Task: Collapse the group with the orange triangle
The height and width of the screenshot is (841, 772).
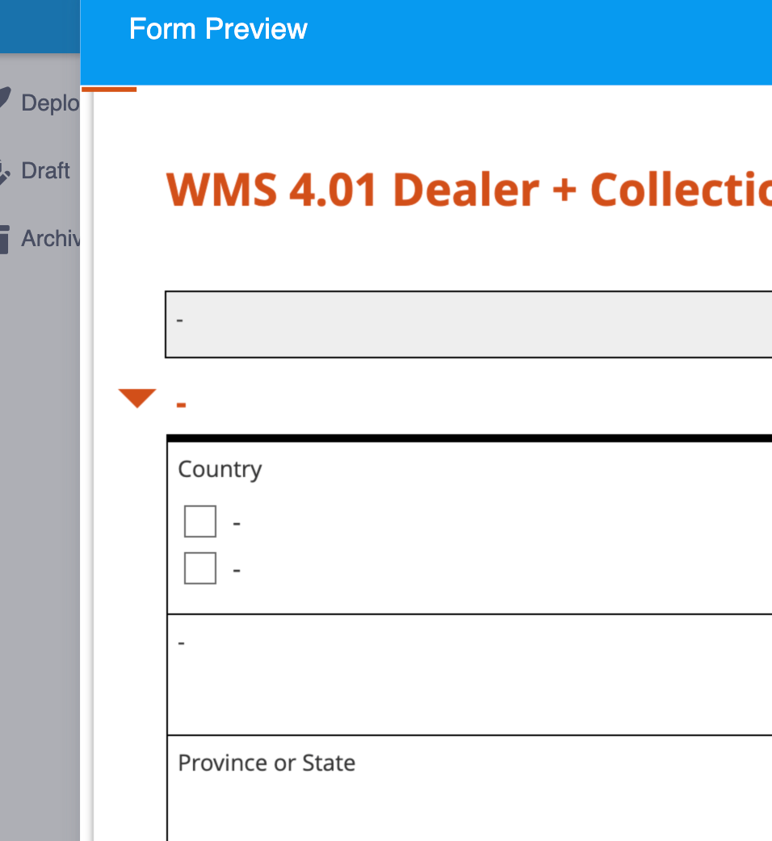Action: pos(137,399)
